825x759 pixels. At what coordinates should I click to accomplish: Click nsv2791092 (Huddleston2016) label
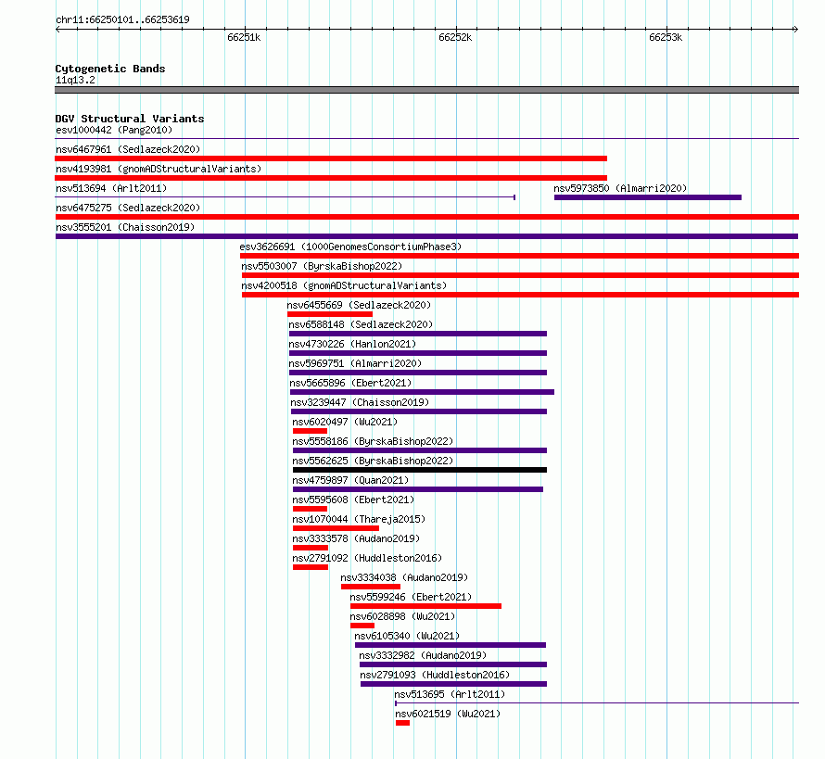click(367, 558)
